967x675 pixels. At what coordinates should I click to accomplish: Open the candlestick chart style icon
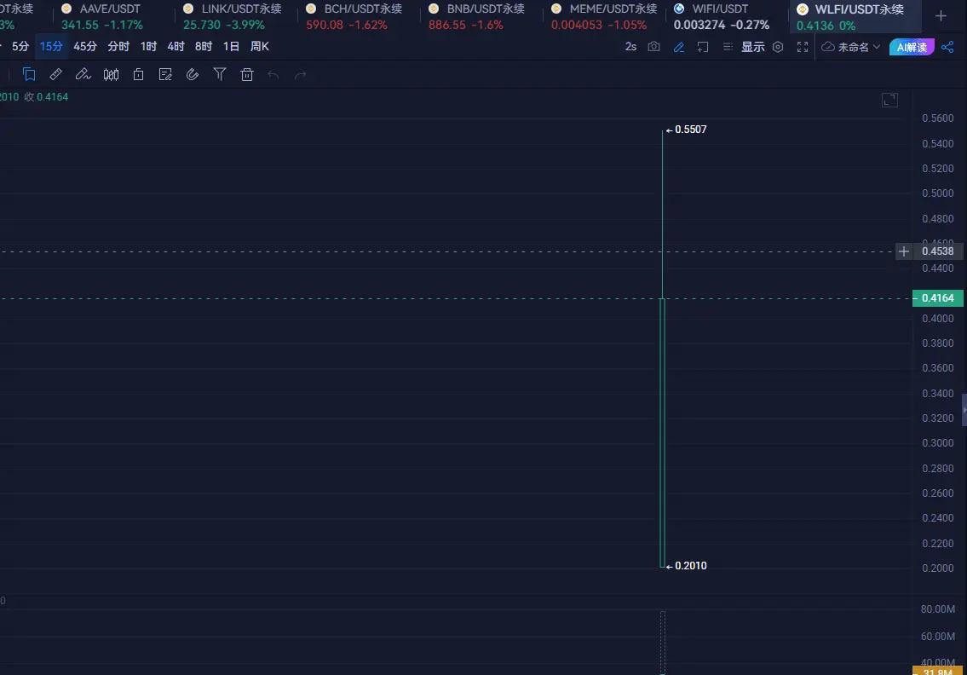click(111, 75)
